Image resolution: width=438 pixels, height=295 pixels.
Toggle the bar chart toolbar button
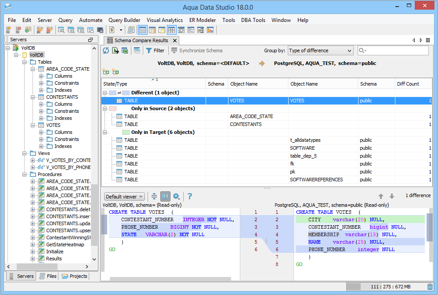(210, 30)
